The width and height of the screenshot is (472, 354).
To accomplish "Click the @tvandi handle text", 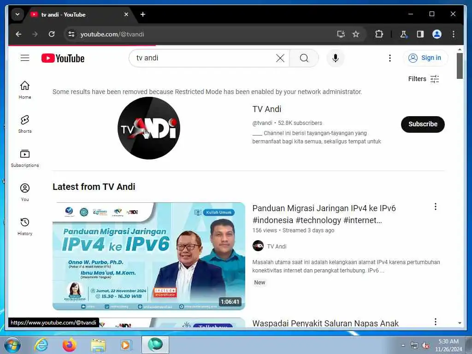I will click(x=262, y=123).
